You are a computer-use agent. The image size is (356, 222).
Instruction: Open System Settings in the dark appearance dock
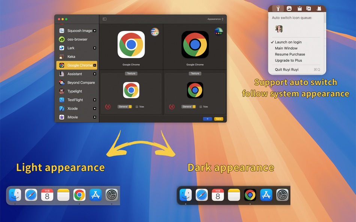(x=282, y=195)
